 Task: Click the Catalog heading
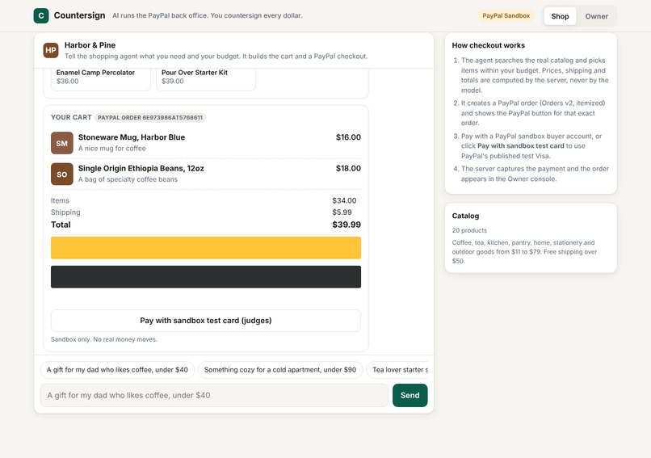pos(465,216)
